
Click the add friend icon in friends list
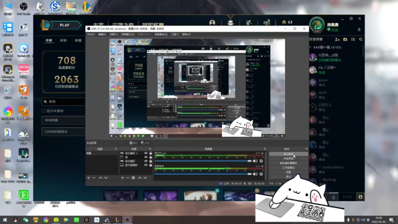pos(337,39)
